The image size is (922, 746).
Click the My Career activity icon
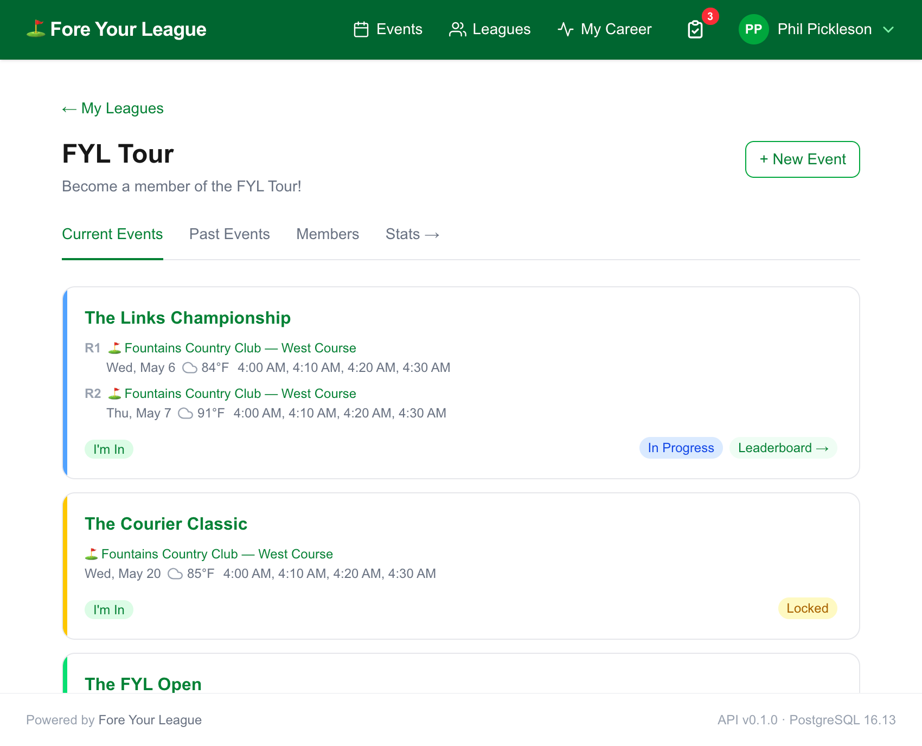tap(566, 29)
